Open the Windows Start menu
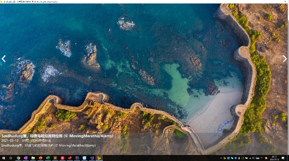Screen dimensions: 289x161 [3, 158]
